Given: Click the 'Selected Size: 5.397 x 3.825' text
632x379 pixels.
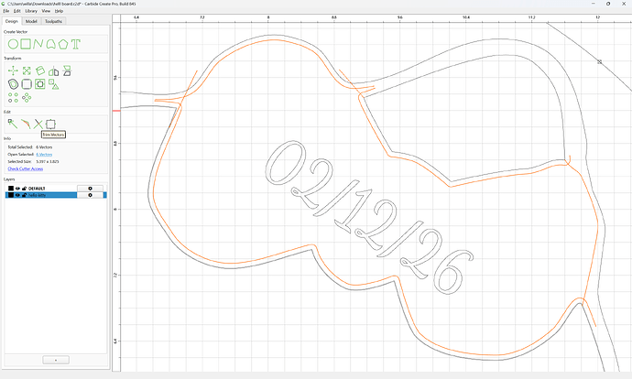Looking at the screenshot, I should click(34, 161).
